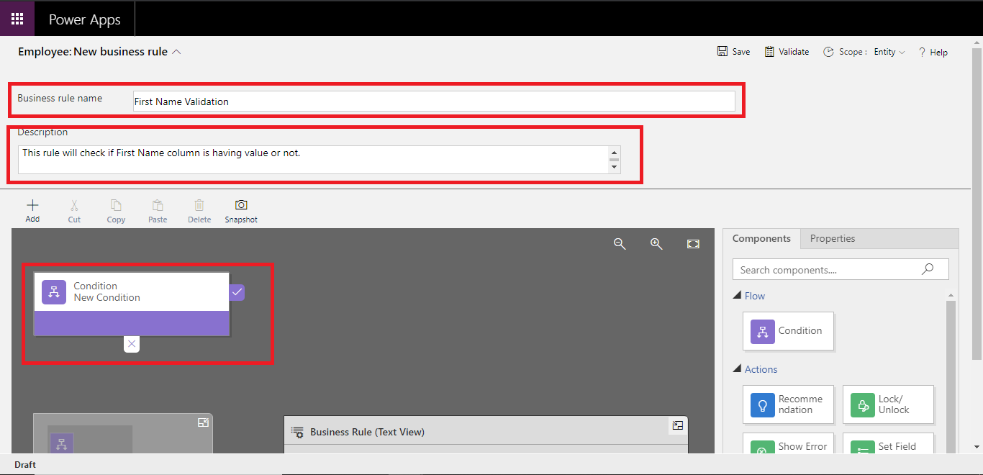Take a Snapshot of the business rule
The width and height of the screenshot is (983, 475).
tap(240, 210)
